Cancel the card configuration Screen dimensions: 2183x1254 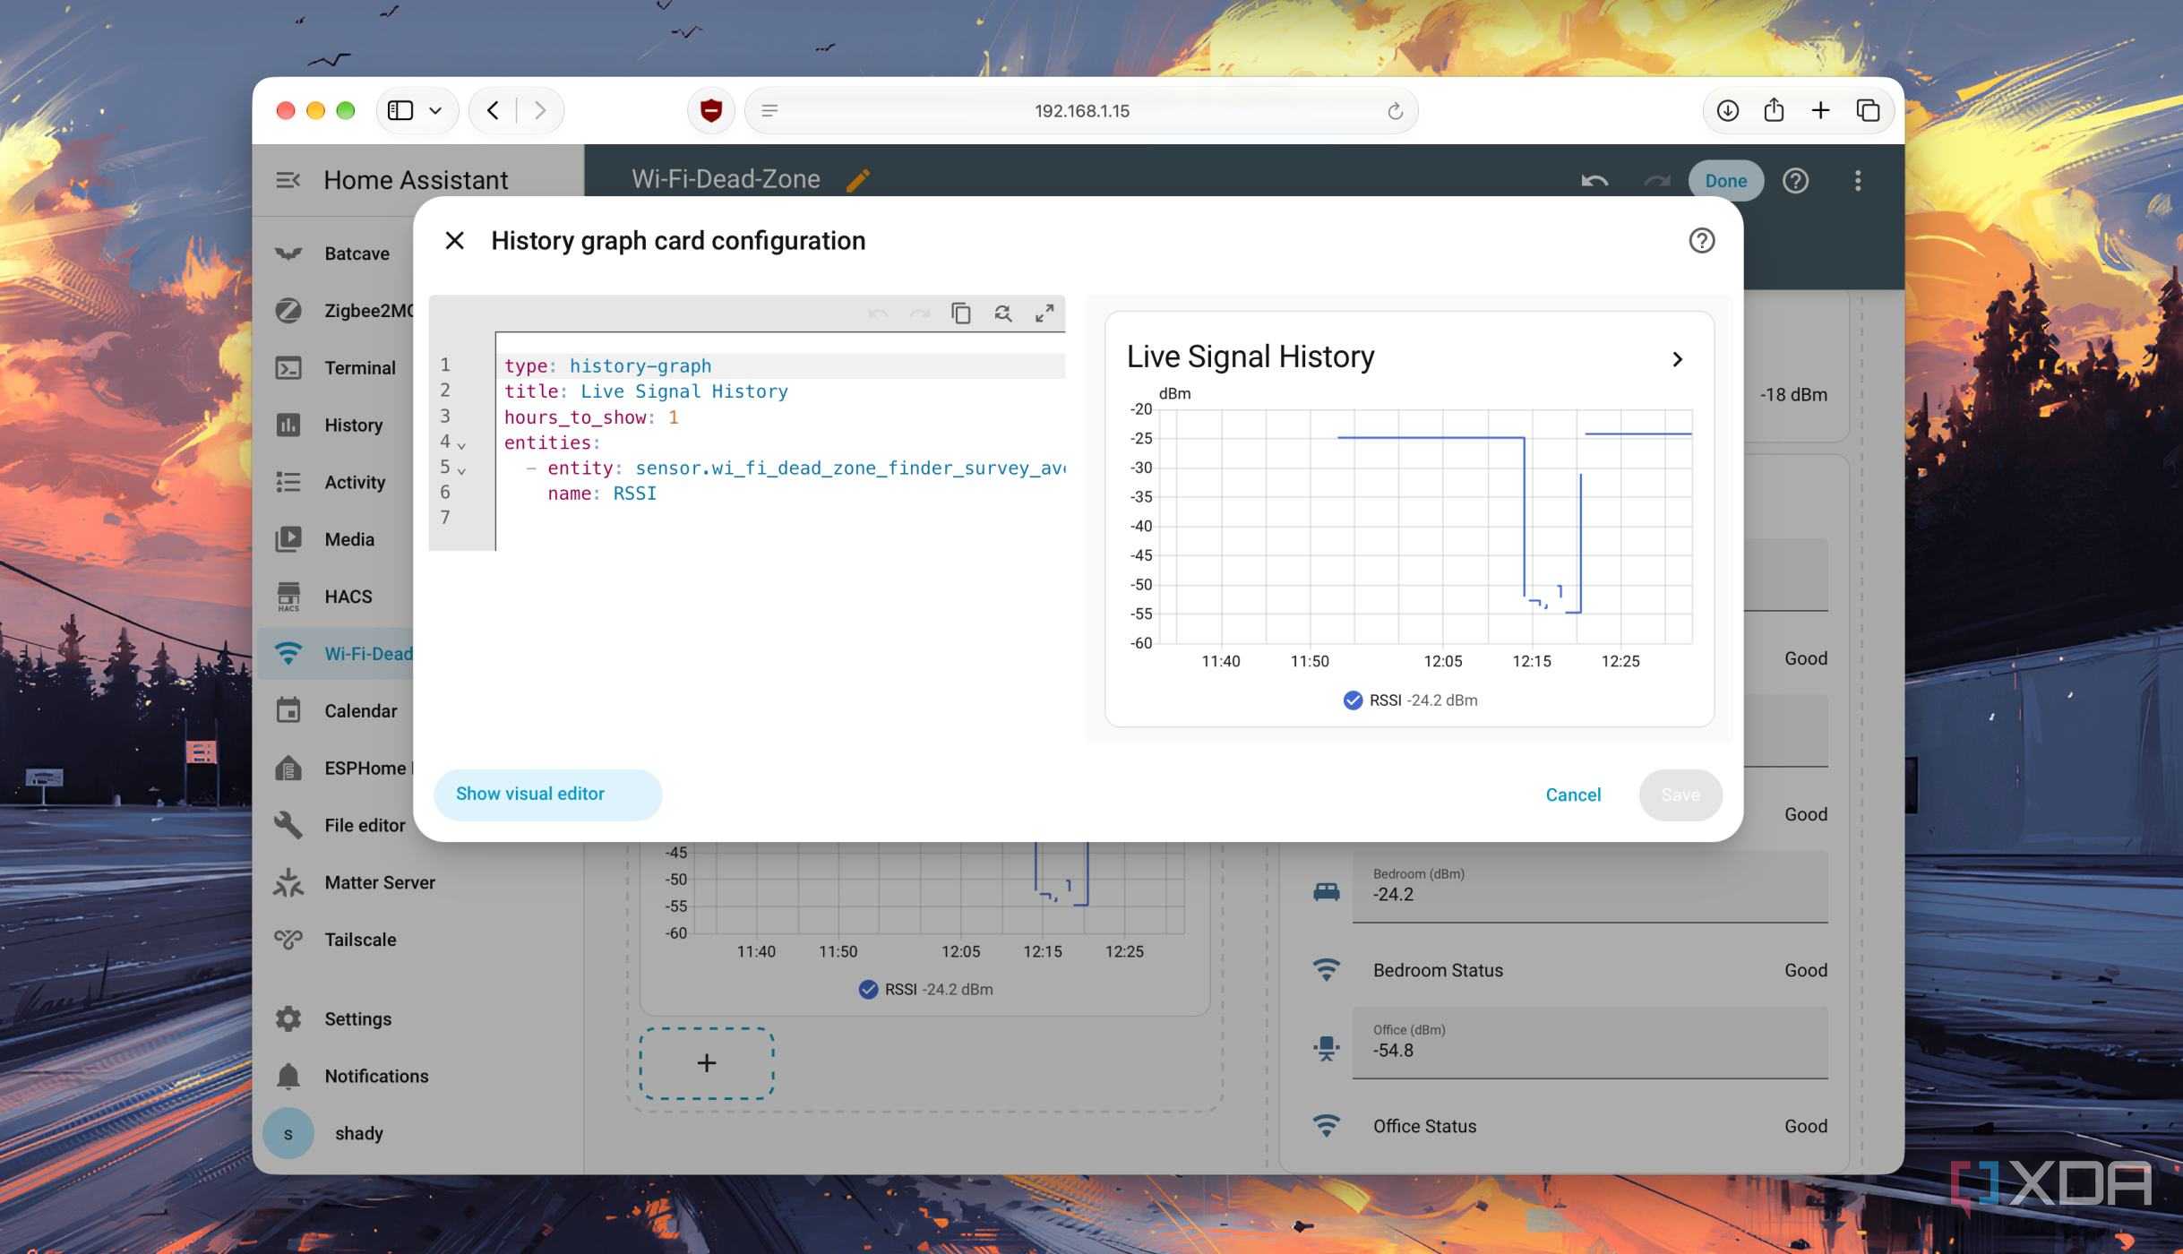pyautogui.click(x=1573, y=794)
